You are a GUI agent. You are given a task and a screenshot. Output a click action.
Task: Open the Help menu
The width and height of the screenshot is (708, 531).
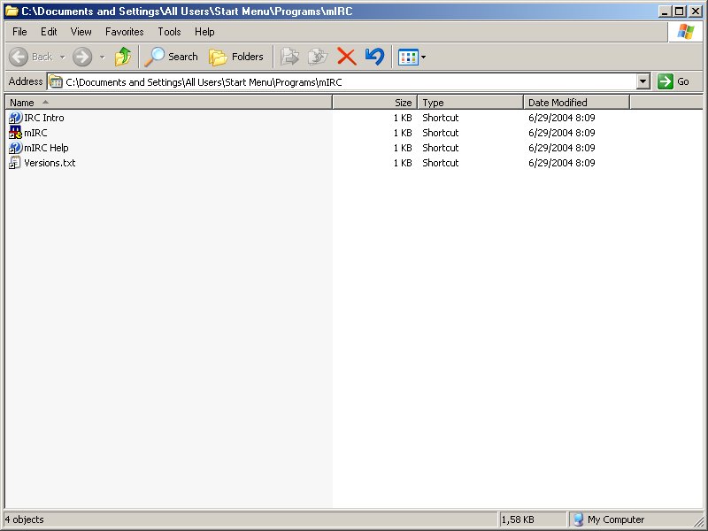[x=204, y=32]
